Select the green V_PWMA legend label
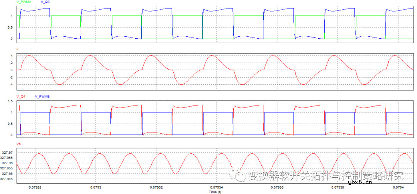 pos(24,2)
